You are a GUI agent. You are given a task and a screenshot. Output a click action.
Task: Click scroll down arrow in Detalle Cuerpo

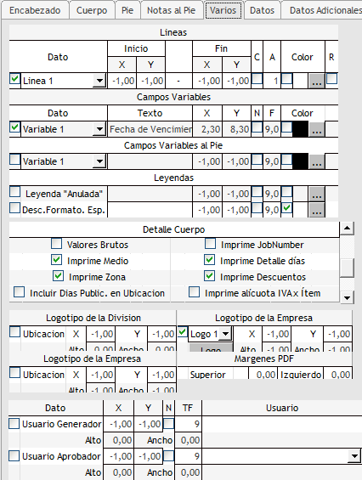(x=347, y=297)
